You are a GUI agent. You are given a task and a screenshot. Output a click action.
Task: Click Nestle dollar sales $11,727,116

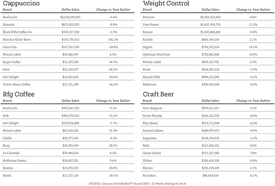click(71, 175)
